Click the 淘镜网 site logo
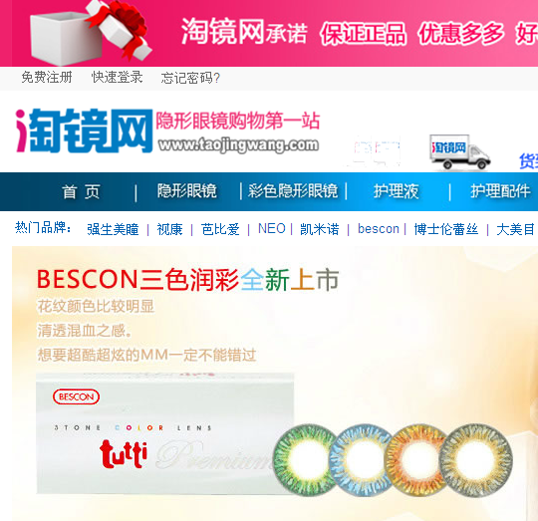The image size is (538, 521). pos(84,130)
